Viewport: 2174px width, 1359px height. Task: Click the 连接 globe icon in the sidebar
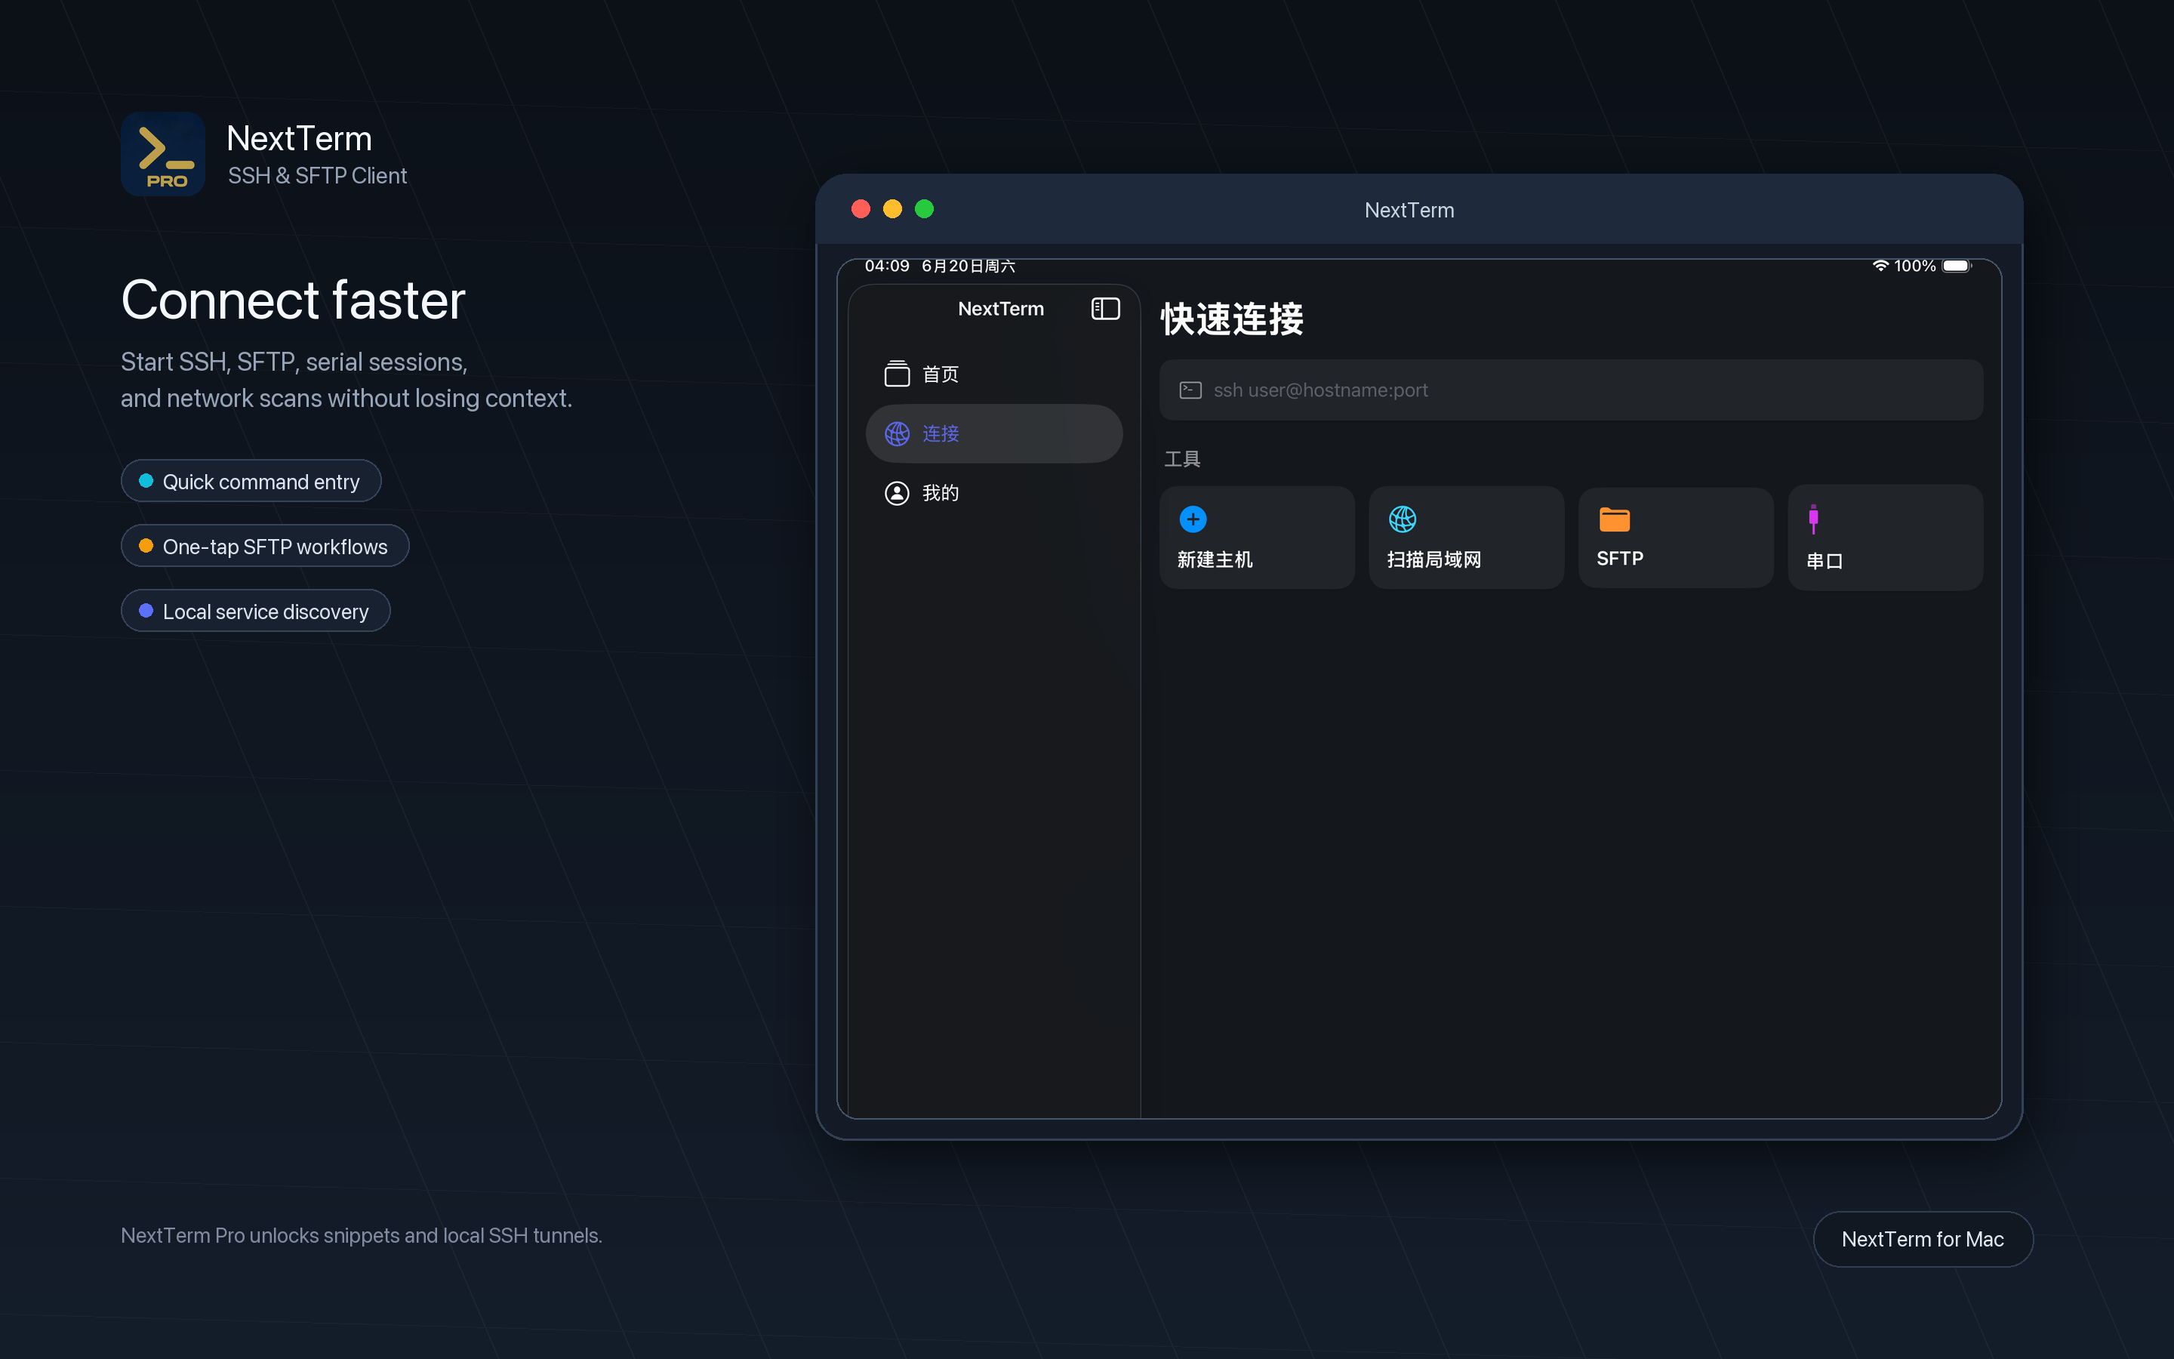tap(897, 433)
